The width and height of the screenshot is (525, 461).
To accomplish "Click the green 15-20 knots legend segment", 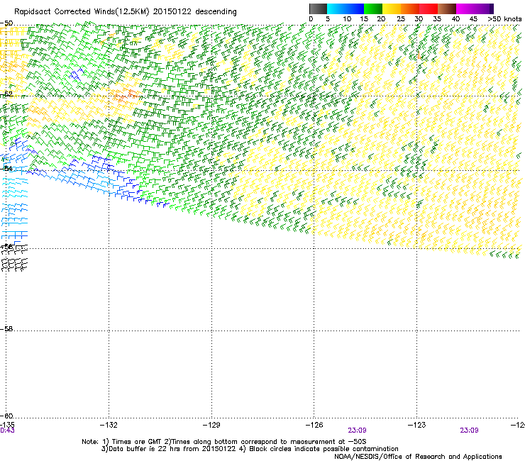I will tap(373, 9).
